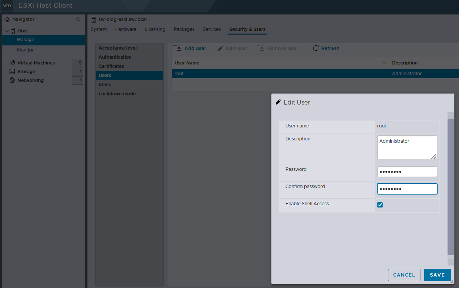Viewport: 459px width, 288px height.
Task: Click the Refresh circular arrow icon
Action: (316, 48)
